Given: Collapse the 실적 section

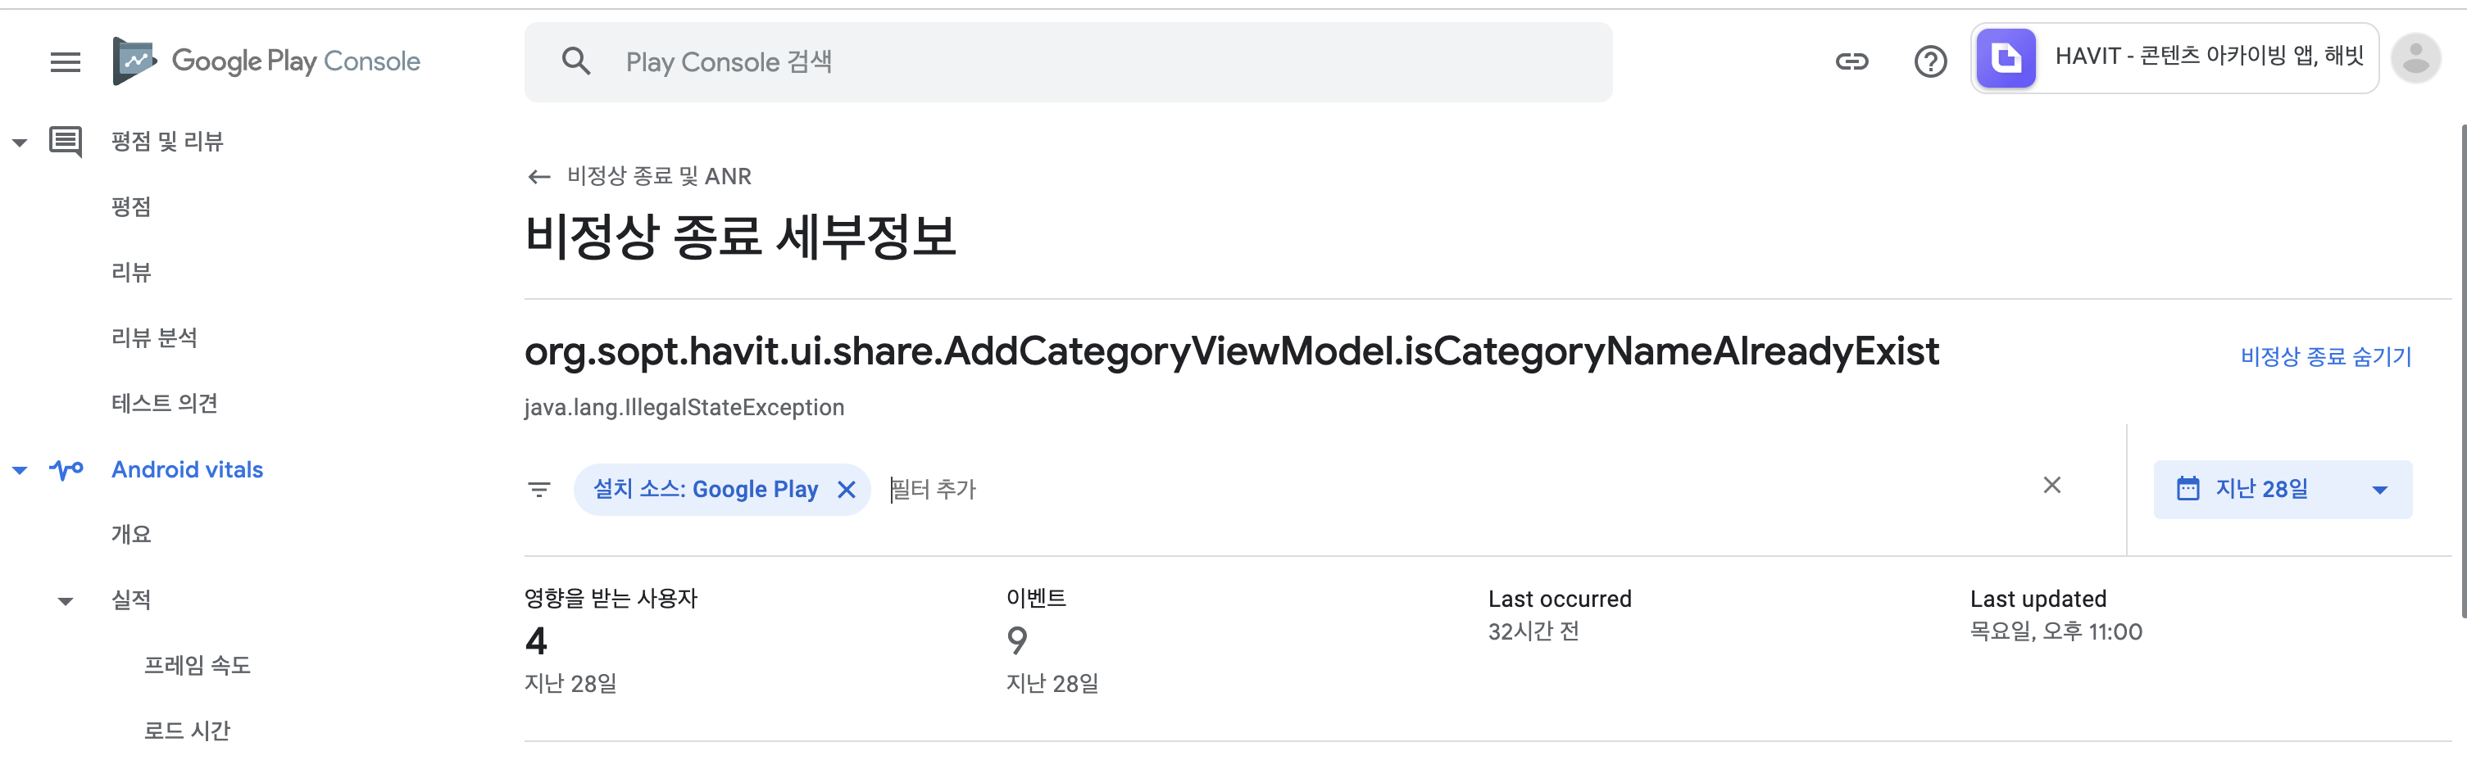Looking at the screenshot, I should (64, 599).
